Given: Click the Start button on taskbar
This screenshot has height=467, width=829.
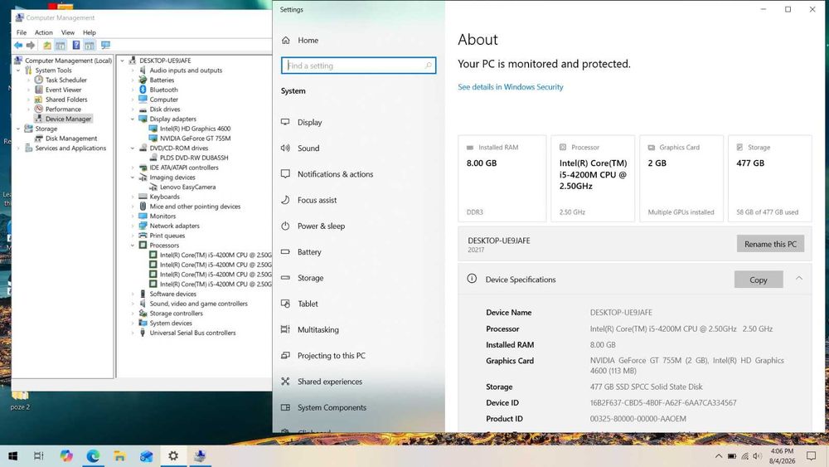Looking at the screenshot, I should click(x=13, y=456).
